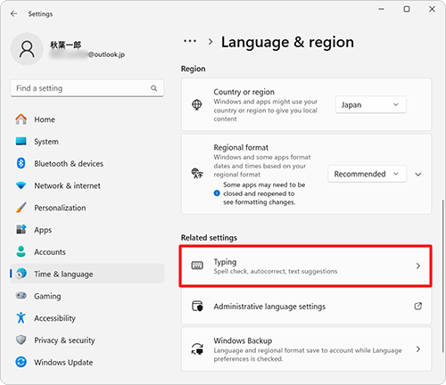Open Gaming settings

(87, 296)
